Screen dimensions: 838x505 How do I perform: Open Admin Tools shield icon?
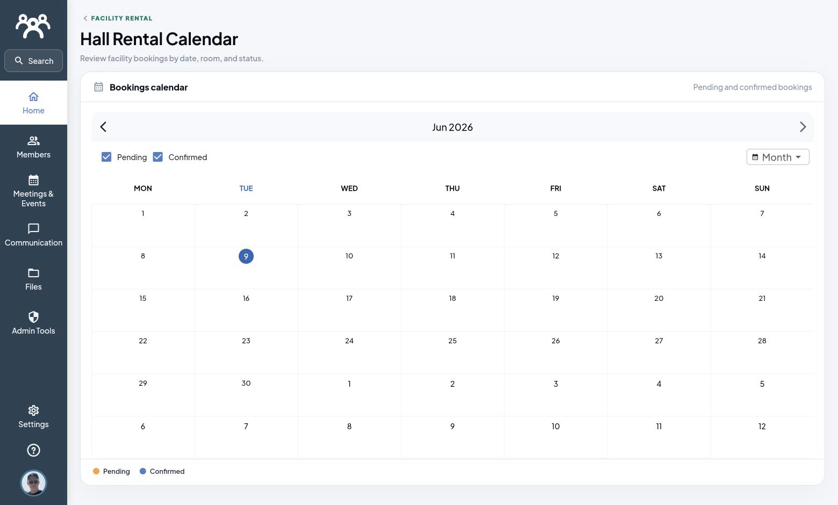tap(33, 317)
